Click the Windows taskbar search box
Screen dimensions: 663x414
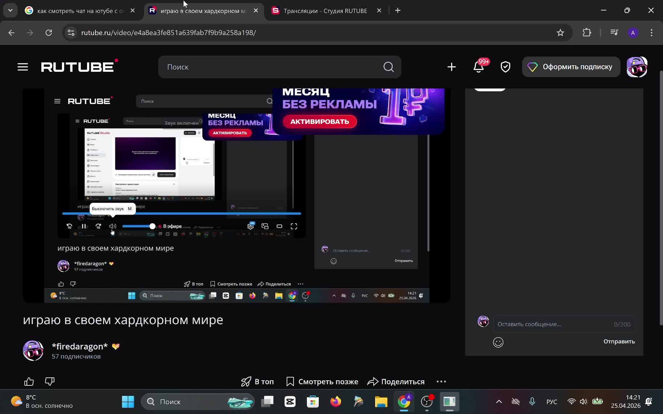198,402
